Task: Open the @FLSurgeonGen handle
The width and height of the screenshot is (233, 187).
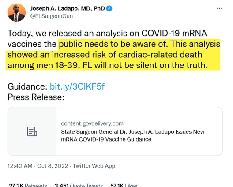Action: pyautogui.click(x=52, y=16)
